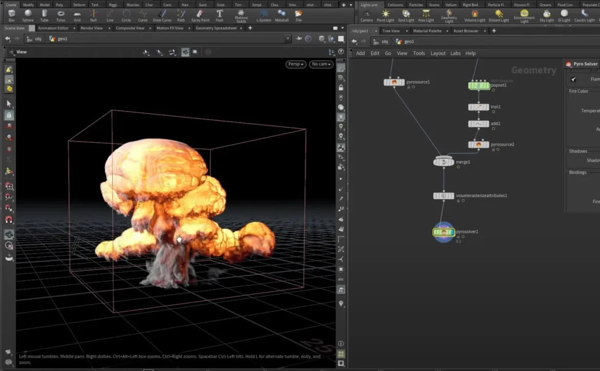Toggle the lock tool in the left viewport toolbar

9,115
